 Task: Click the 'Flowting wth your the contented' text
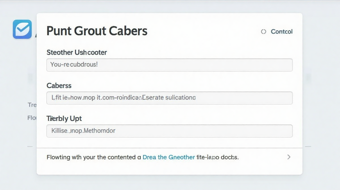[x=91, y=157]
